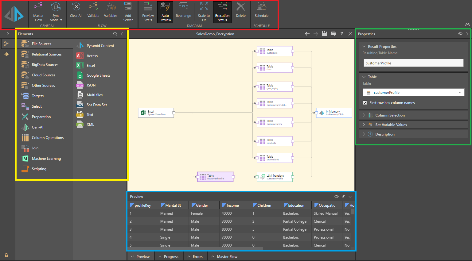
Task: Click the Resulting Table Name input field
Action: click(413, 63)
